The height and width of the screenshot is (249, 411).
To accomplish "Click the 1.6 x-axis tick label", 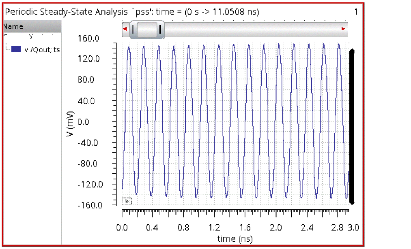I will 245,228.
